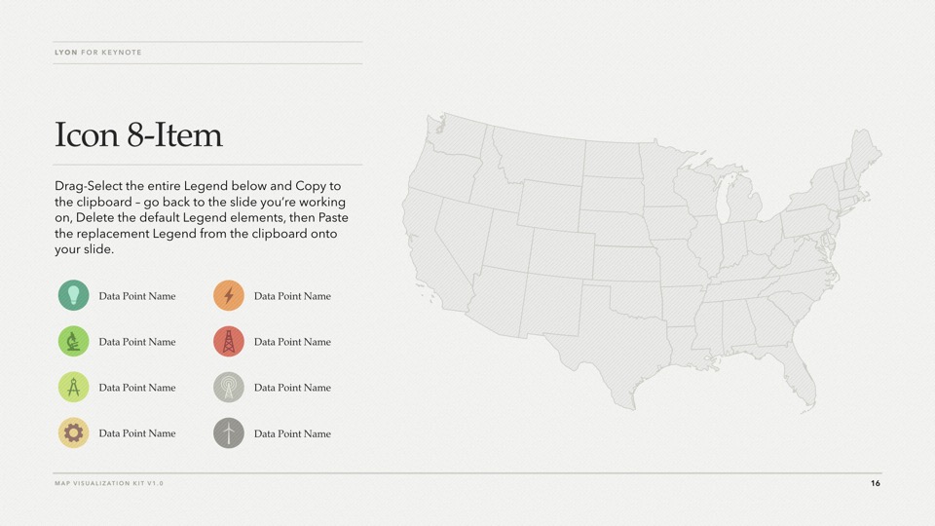Screen dimensions: 935x526
Task: Select the dark gray wind turbine icon
Action: click(x=229, y=432)
